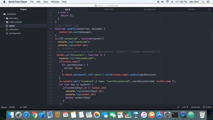213x120 pixels.
Task: Open the Wi-Fi status menu
Action: (167, 2)
